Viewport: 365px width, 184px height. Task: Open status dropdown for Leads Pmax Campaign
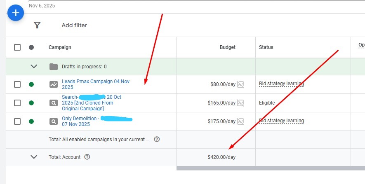(31, 84)
